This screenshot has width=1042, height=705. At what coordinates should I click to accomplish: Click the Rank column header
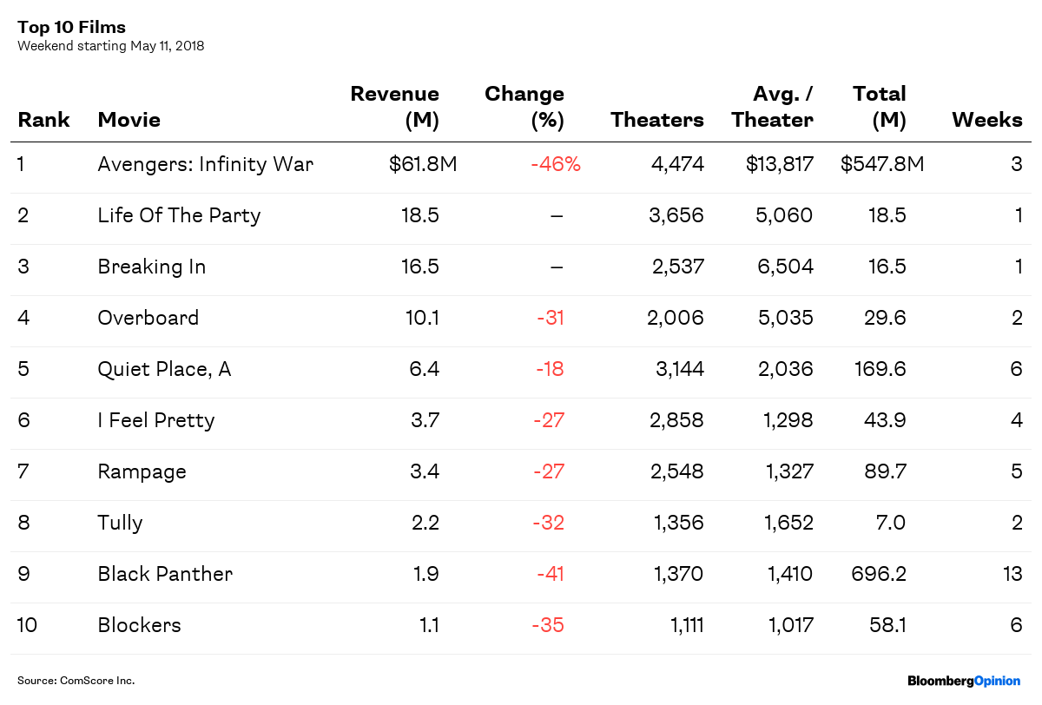point(43,120)
